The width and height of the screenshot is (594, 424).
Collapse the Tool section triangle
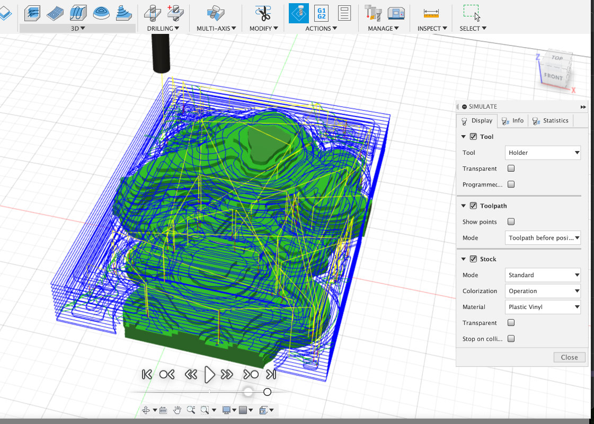click(463, 136)
